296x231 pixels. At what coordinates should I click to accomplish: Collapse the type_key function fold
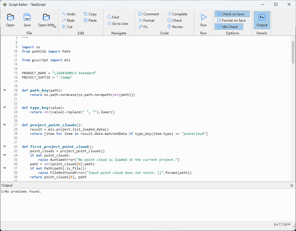coord(5,108)
